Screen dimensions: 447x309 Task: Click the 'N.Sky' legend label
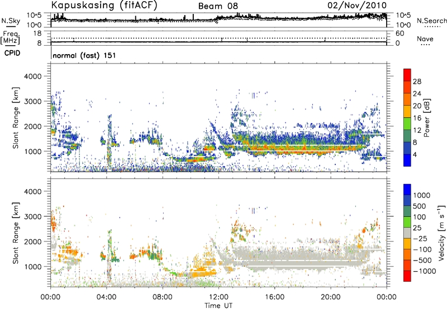[x=11, y=21]
